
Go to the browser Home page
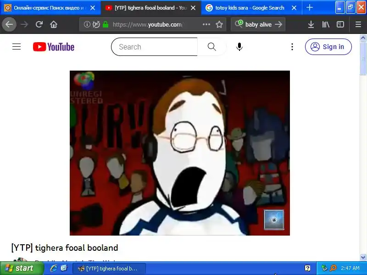click(x=54, y=24)
